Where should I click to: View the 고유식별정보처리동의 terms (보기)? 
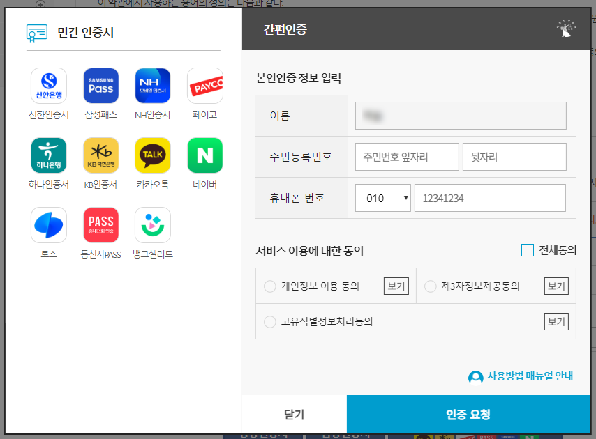tap(556, 322)
